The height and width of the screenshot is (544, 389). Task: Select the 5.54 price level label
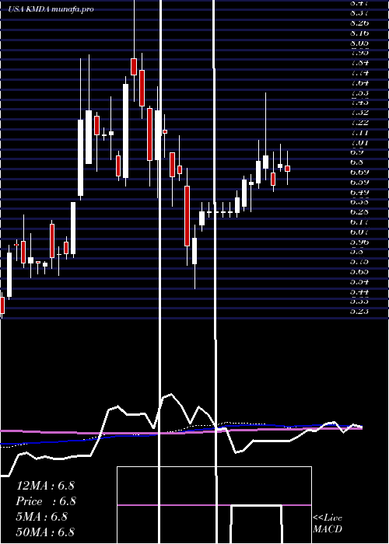(359, 281)
